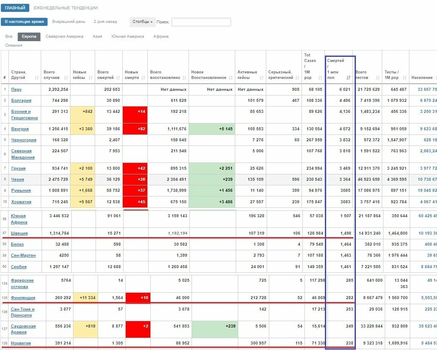Click sort icon in Смертей / 1 млн поп header
This screenshot has height=350, width=437.
[x=349, y=78]
